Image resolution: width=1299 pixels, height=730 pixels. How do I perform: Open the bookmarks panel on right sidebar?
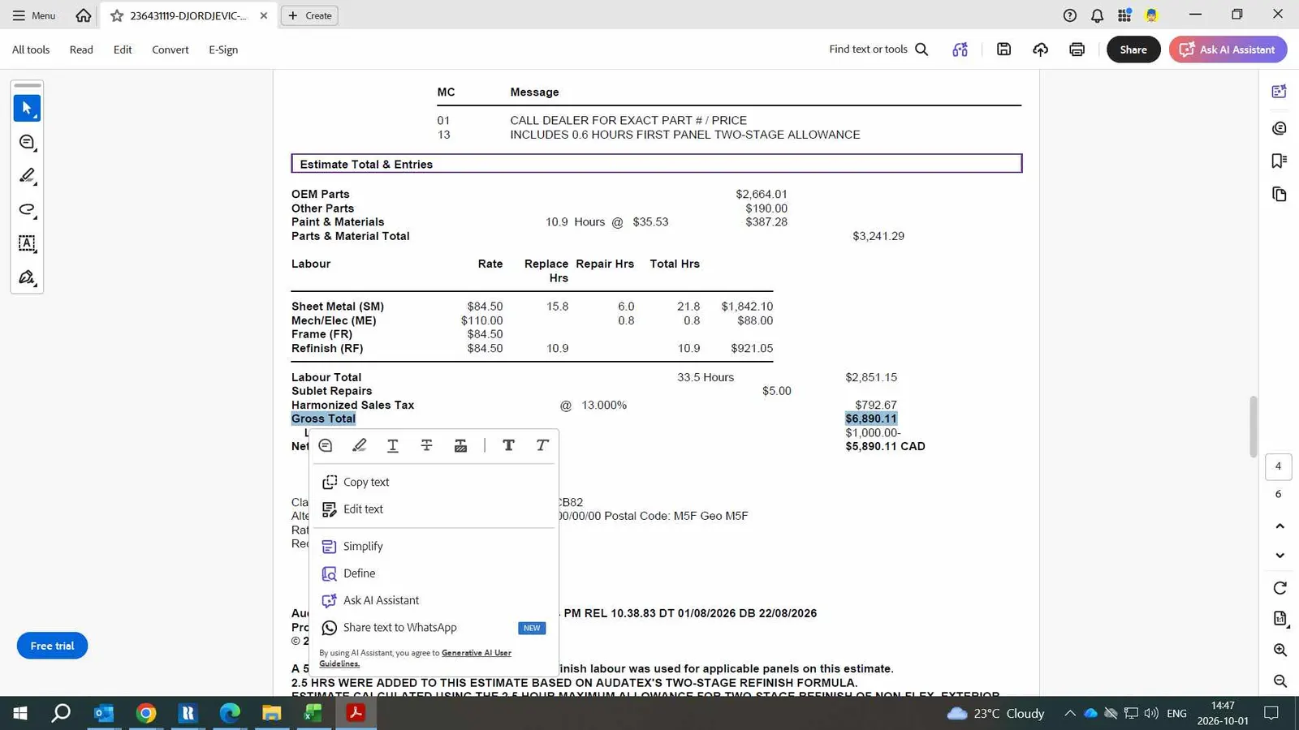coord(1280,161)
